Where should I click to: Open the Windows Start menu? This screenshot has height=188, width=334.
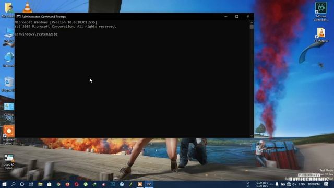pyautogui.click(x=4, y=184)
